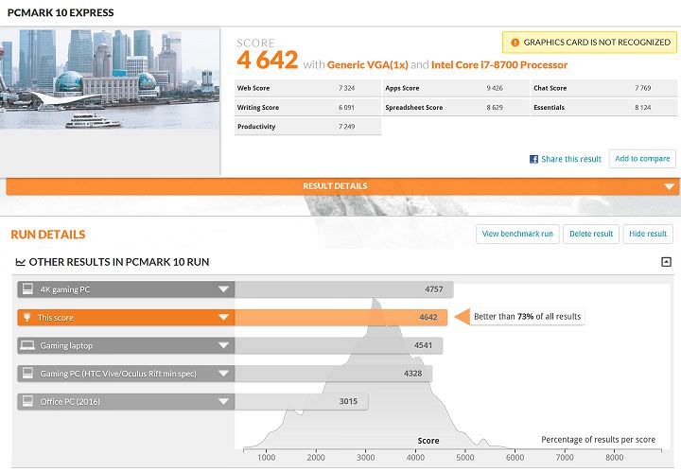Click the warning icon in graphics card notice
681x472 pixels.
tap(515, 43)
